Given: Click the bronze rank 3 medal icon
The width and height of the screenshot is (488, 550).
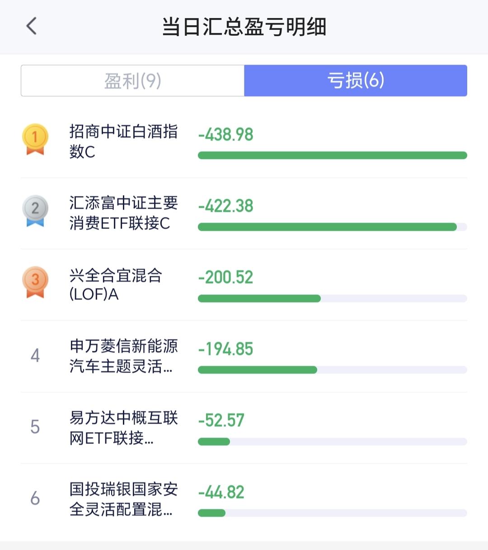Looking at the screenshot, I should (35, 282).
